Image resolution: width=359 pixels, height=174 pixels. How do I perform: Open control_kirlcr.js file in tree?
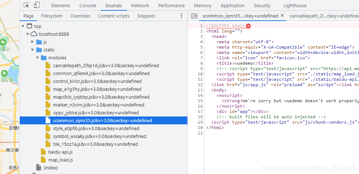(x=97, y=81)
